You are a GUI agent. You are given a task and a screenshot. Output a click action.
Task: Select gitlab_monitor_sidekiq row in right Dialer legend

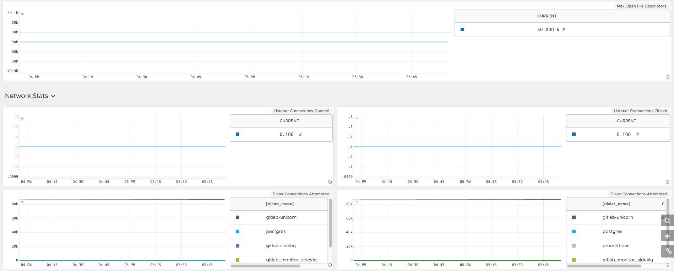(616, 259)
